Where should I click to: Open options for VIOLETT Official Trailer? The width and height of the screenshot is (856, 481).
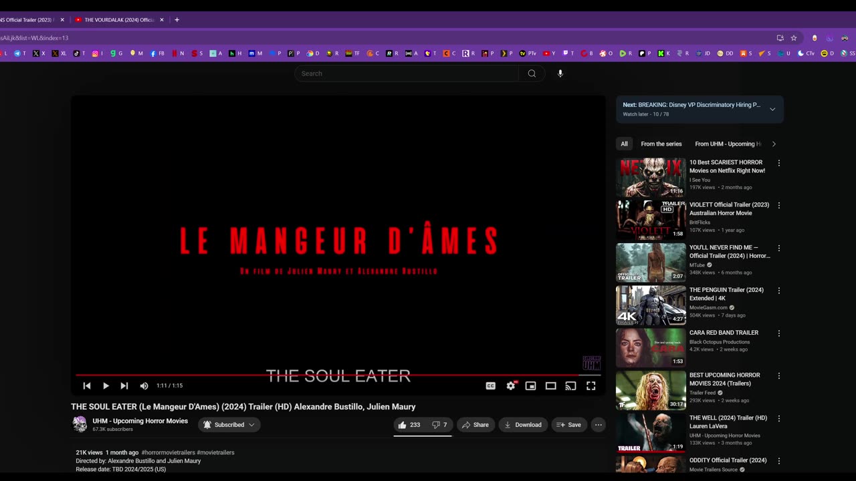point(778,206)
